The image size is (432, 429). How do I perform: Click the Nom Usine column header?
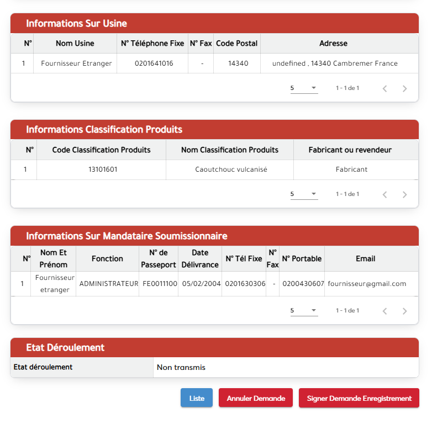pos(75,44)
